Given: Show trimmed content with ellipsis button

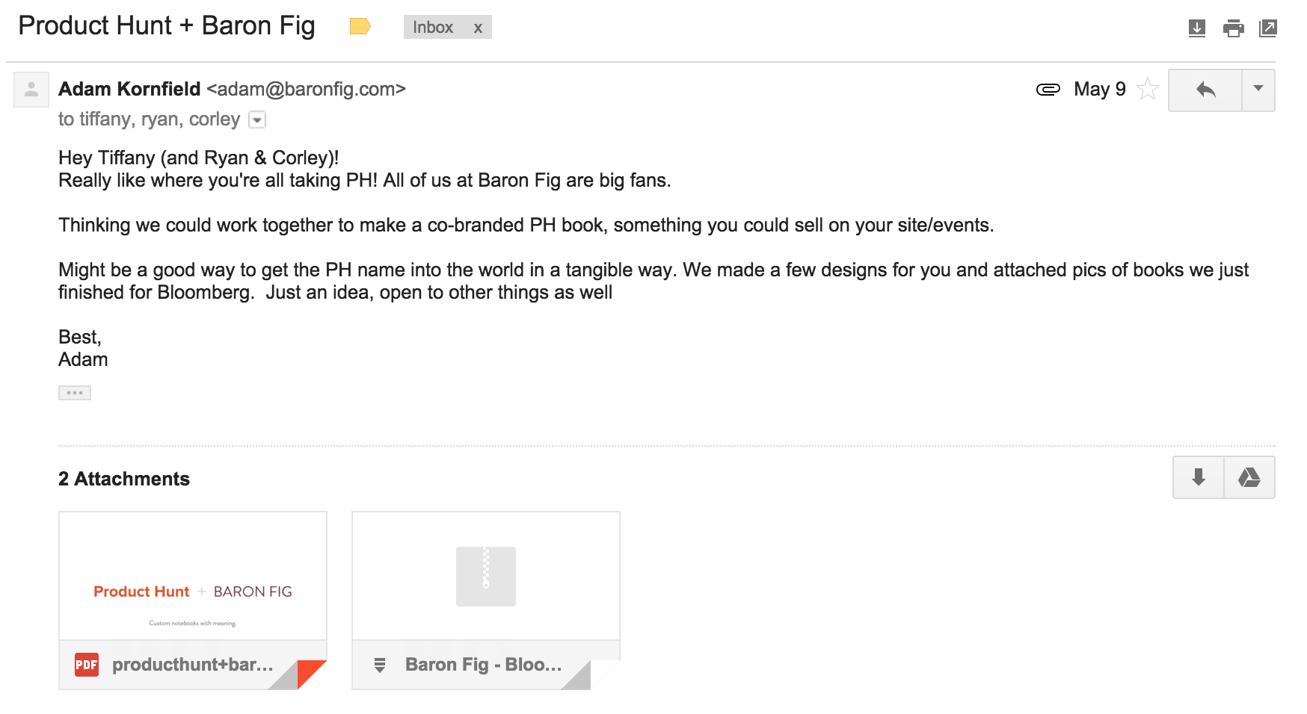Looking at the screenshot, I should [75, 393].
